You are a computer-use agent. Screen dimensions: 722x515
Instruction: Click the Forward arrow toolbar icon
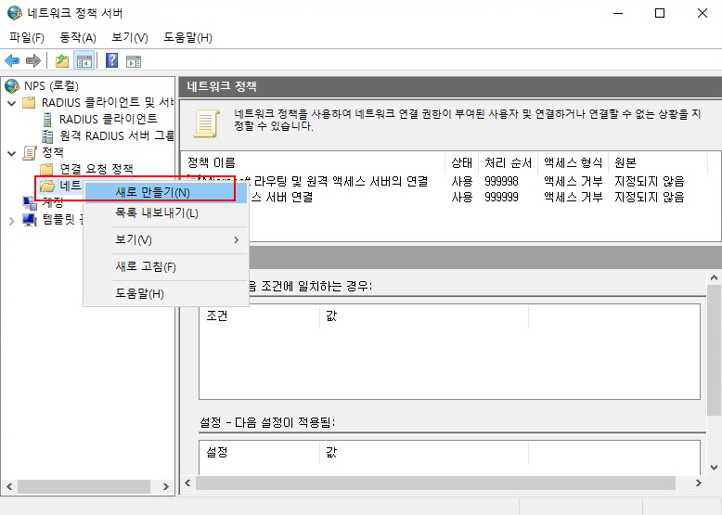click(x=33, y=61)
